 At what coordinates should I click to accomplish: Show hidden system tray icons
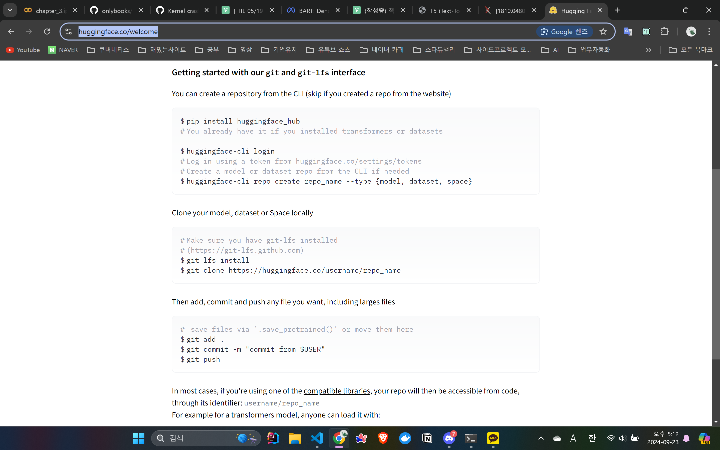pos(541,438)
